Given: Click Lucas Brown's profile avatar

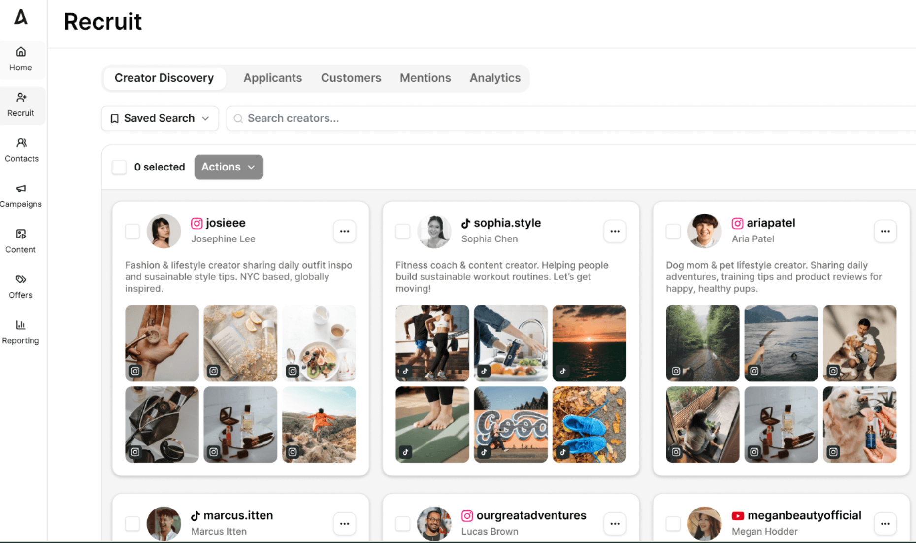Looking at the screenshot, I should [x=434, y=523].
